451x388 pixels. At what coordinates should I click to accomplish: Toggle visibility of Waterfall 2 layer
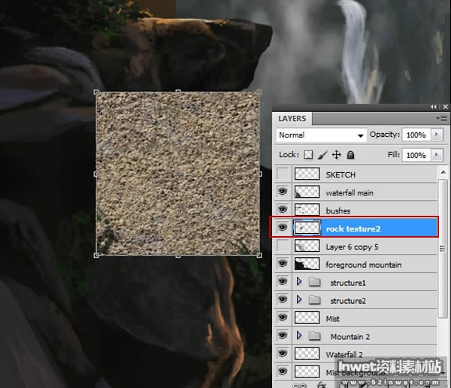tap(283, 353)
